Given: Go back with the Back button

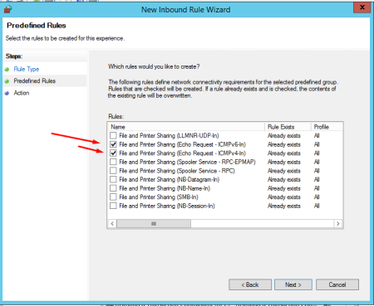Looking at the screenshot, I should coord(250,284).
